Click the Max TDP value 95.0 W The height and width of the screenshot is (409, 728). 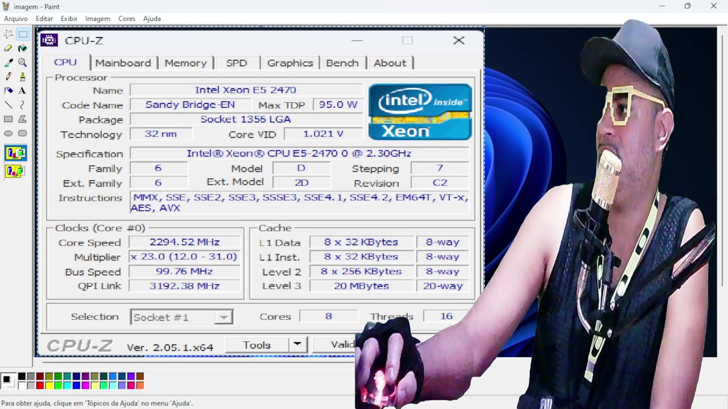click(338, 105)
